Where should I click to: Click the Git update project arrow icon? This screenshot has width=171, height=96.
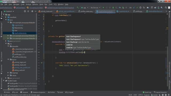click(134, 8)
